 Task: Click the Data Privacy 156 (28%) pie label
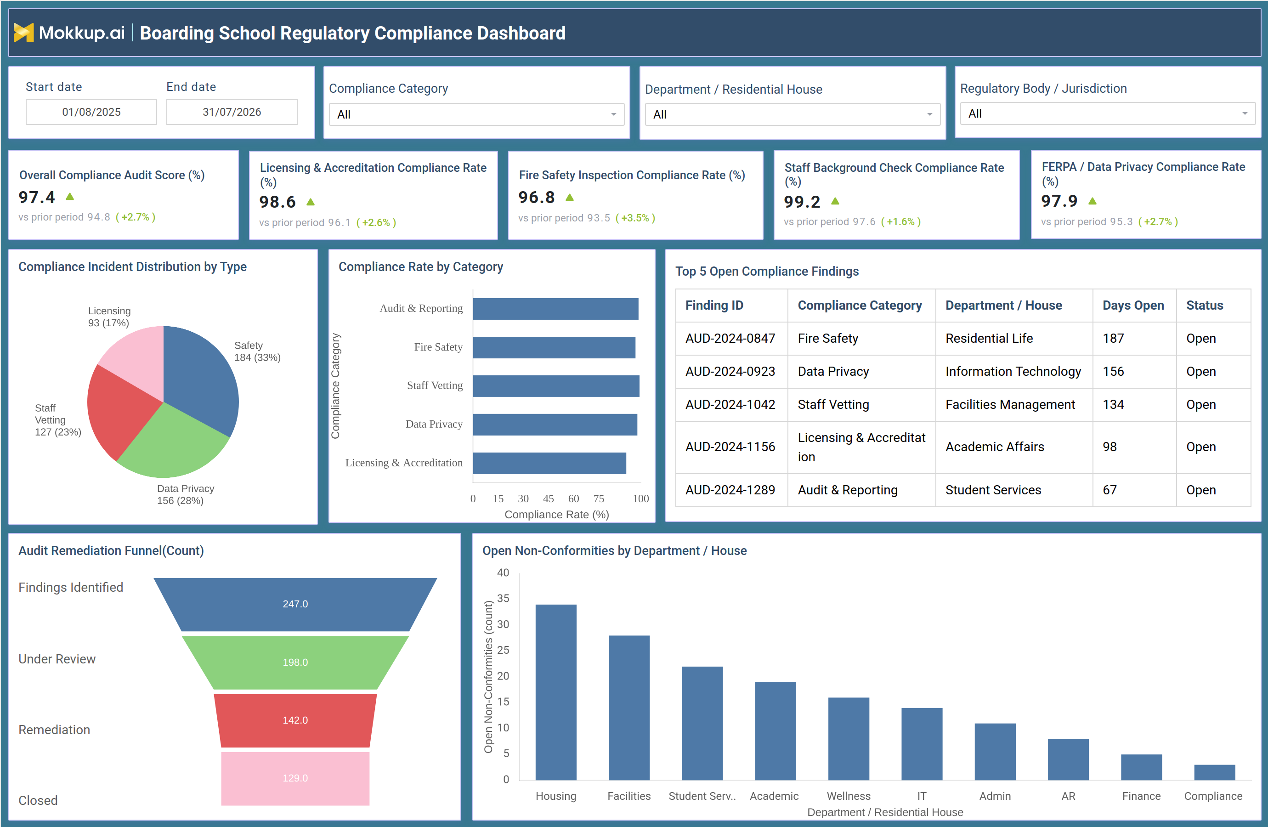tap(186, 494)
